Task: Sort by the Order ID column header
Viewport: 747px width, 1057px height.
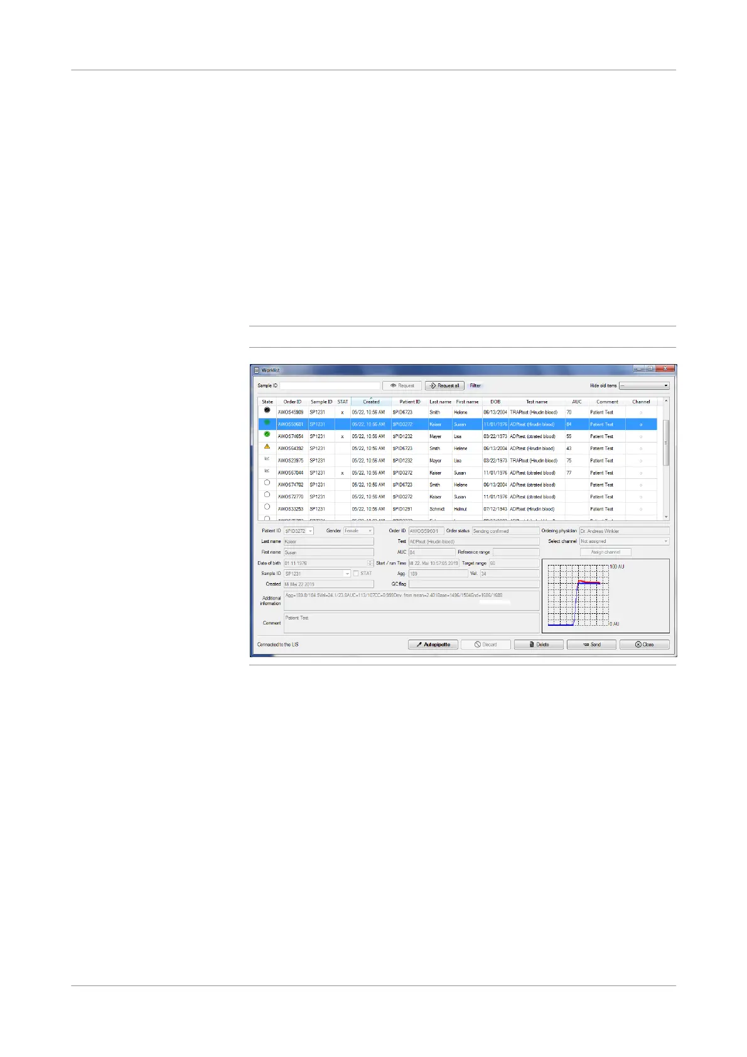Action: coord(292,402)
